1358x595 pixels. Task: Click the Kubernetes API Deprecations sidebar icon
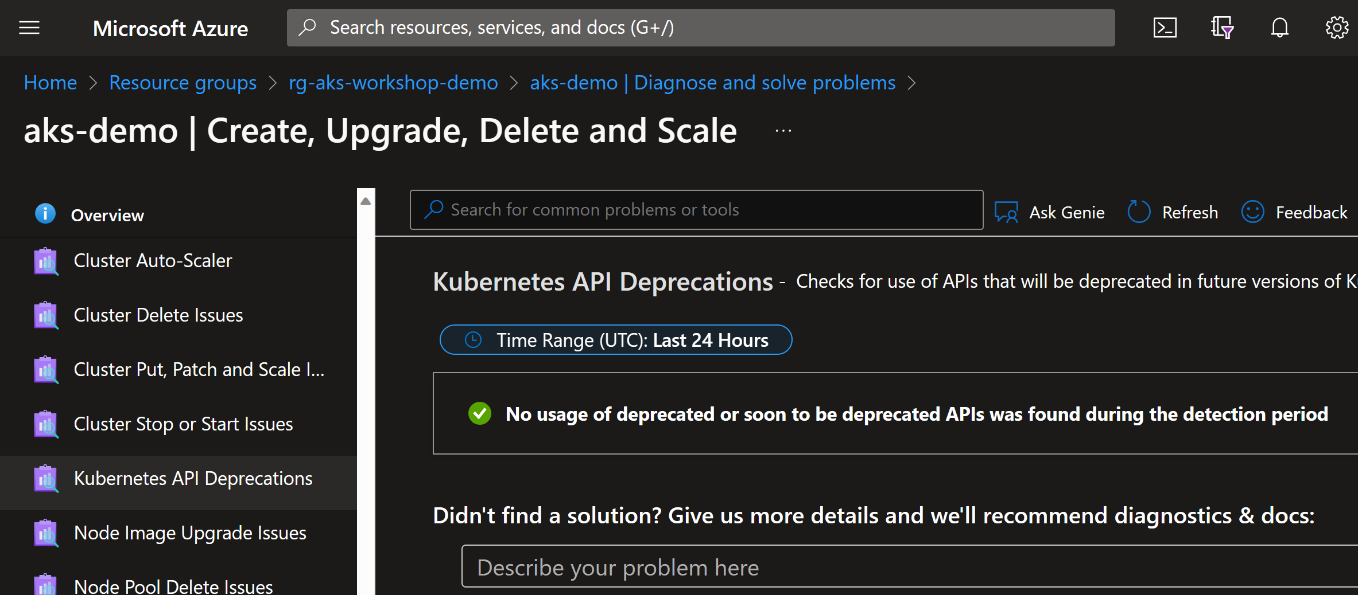[x=46, y=479]
